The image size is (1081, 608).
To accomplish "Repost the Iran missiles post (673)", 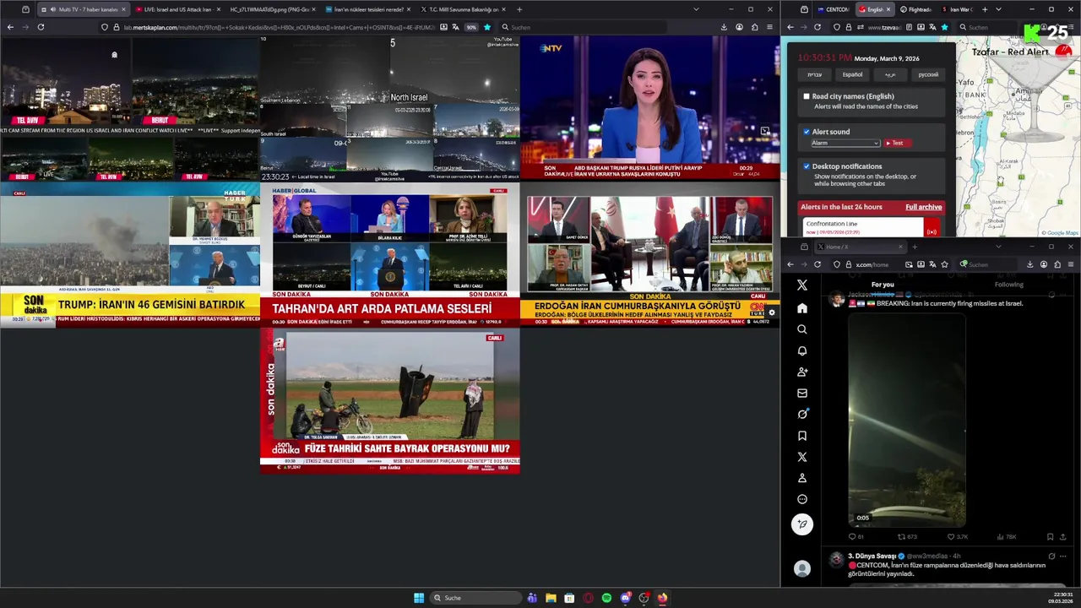I will point(906,537).
